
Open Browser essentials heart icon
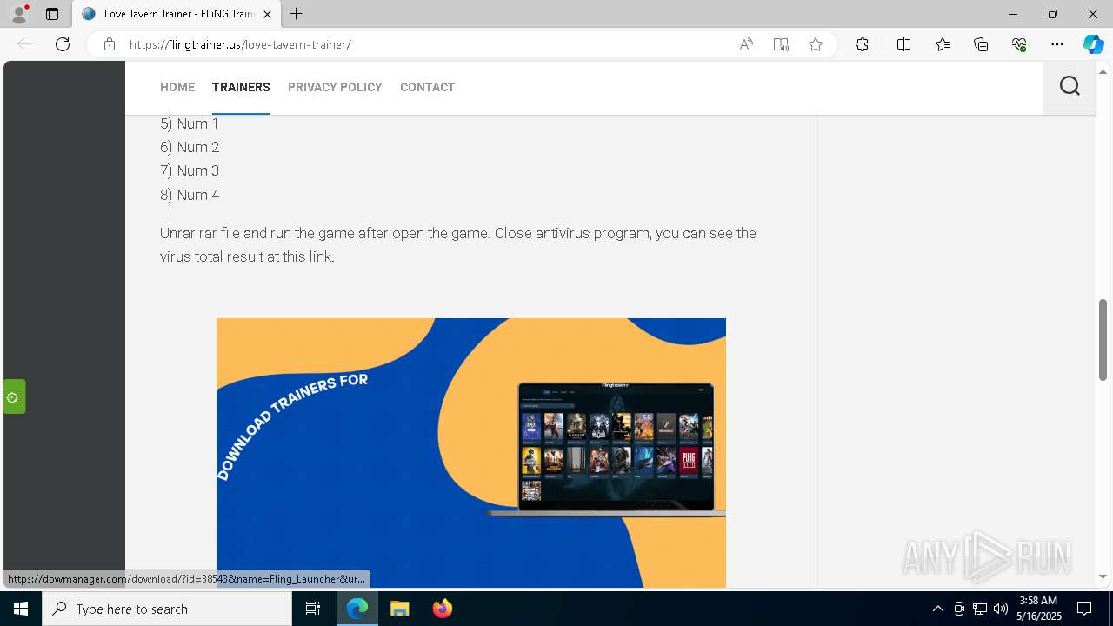(x=1019, y=44)
